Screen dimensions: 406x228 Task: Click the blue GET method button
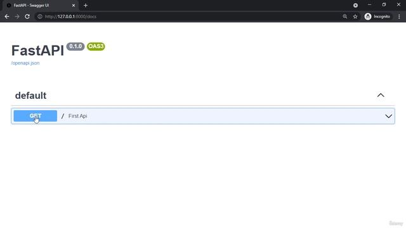pyautogui.click(x=36, y=116)
